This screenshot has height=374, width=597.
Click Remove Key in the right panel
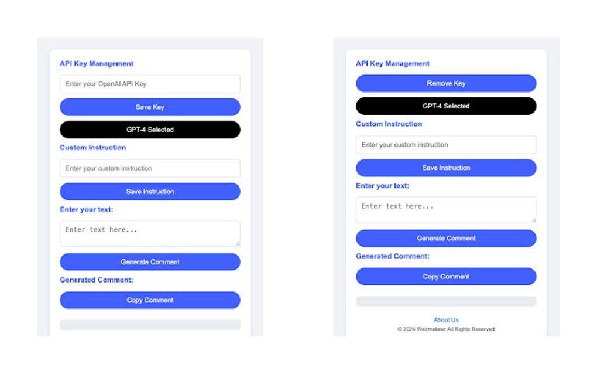(446, 83)
